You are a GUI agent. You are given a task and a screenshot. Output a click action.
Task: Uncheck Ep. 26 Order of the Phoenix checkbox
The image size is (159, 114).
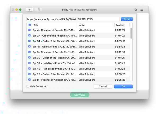click(x=29, y=74)
